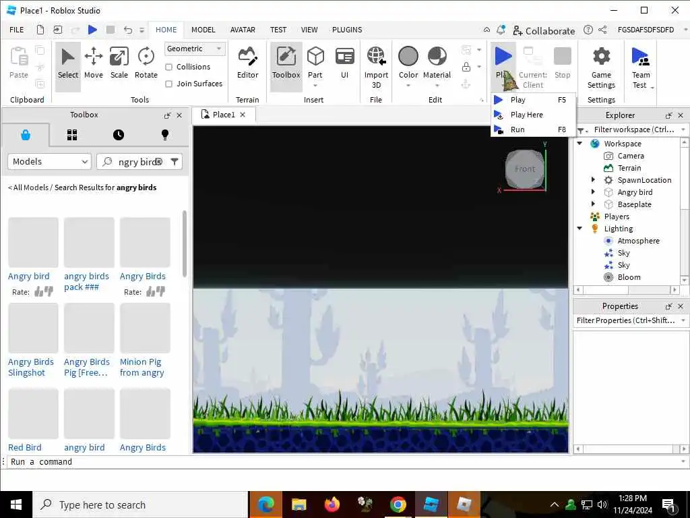This screenshot has height=518, width=690.
Task: Open the Minion Pig from angry model
Action: tap(142, 367)
